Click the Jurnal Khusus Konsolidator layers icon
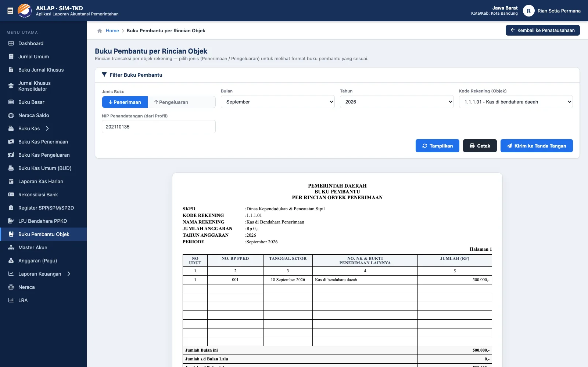588x367 pixels. coord(11,86)
